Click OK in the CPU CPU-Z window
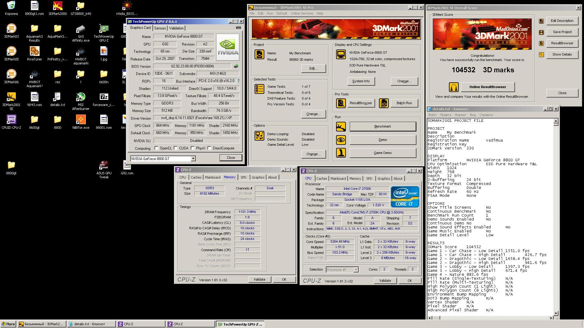The height and width of the screenshot is (328, 584). [410, 281]
